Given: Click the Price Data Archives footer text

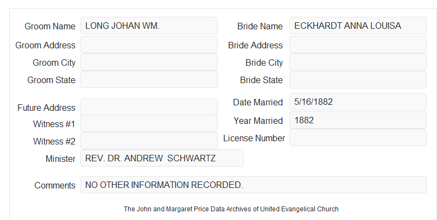Looking at the screenshot, I should [x=231, y=209].
